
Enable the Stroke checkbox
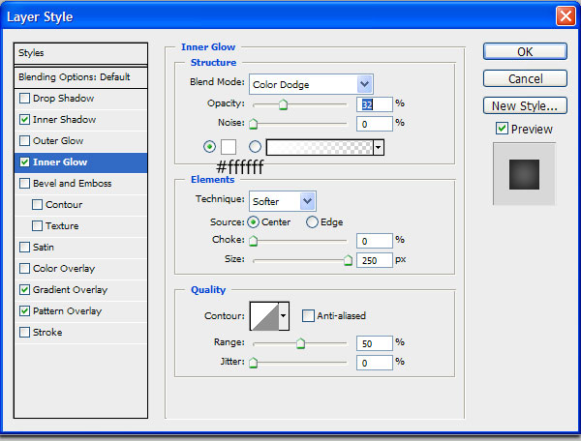point(24,333)
